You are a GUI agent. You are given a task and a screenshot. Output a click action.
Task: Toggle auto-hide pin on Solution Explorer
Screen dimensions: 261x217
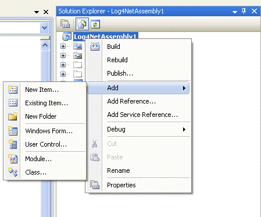pyautogui.click(x=244, y=11)
